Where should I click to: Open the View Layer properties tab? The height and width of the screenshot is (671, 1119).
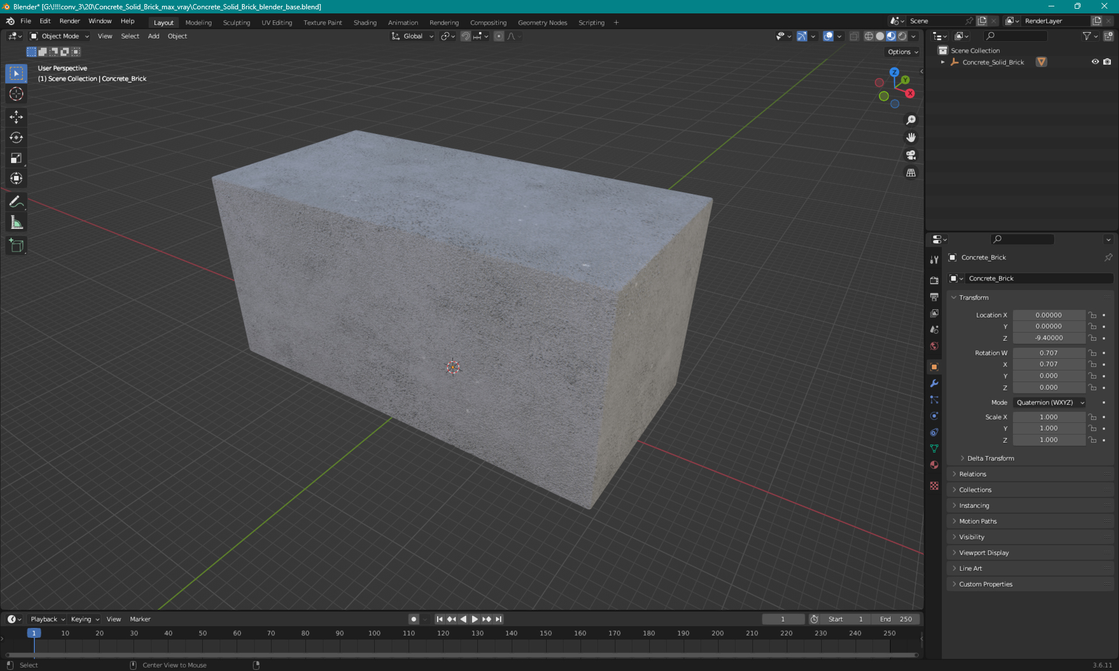pyautogui.click(x=934, y=313)
